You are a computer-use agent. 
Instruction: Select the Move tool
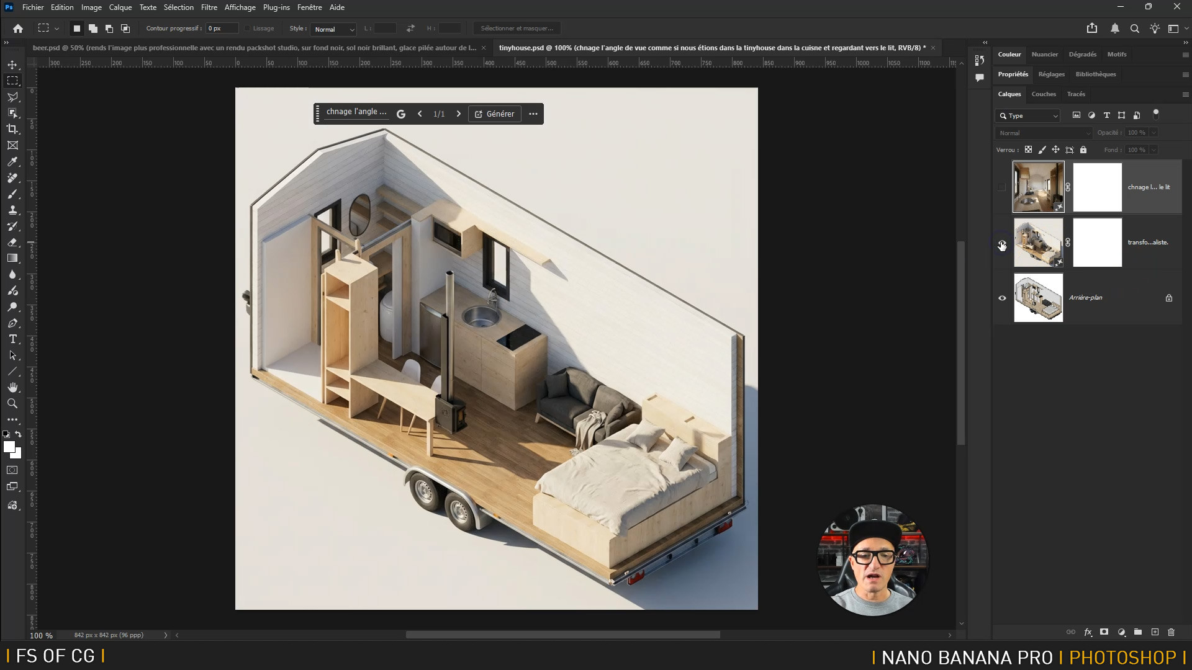pos(12,65)
